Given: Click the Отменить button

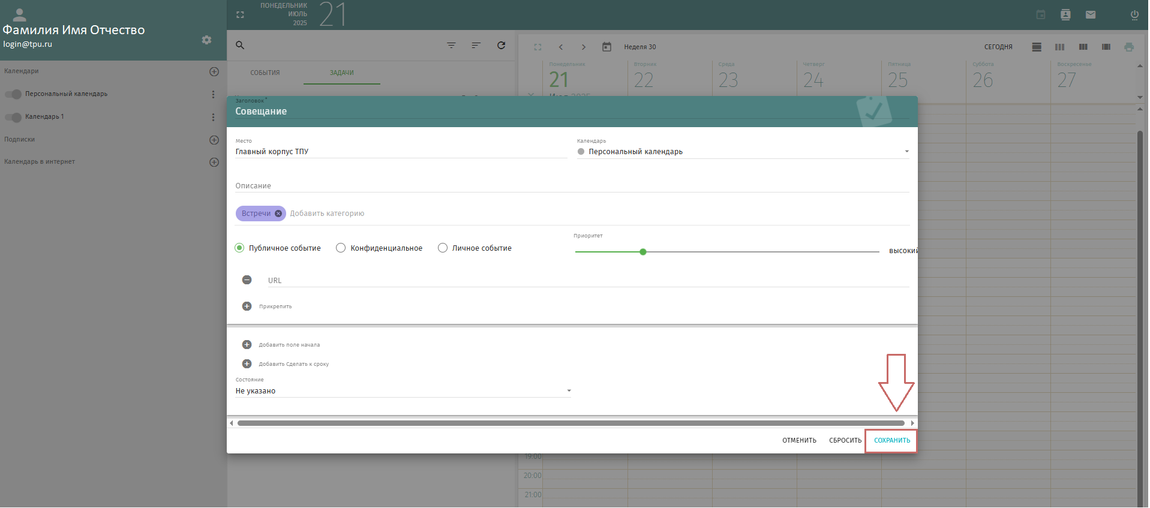Looking at the screenshot, I should coord(799,441).
